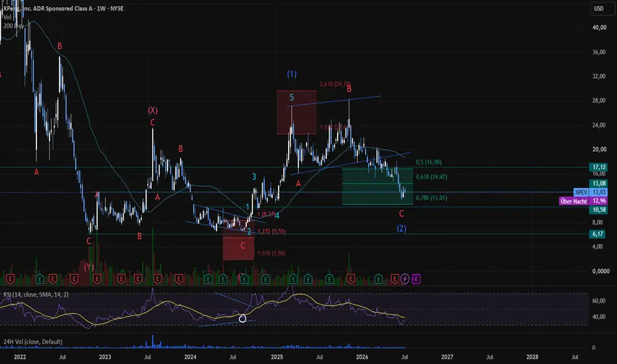
Task: Click the 13,08 price axis label
Action: 598,183
